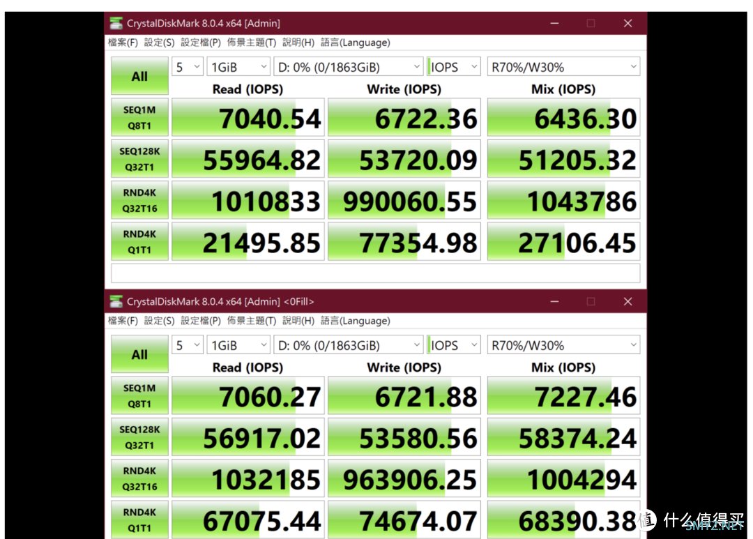Viewport: 753px width, 539px height.
Task: Open 說明(H) menu in top window
Action: tap(298, 43)
